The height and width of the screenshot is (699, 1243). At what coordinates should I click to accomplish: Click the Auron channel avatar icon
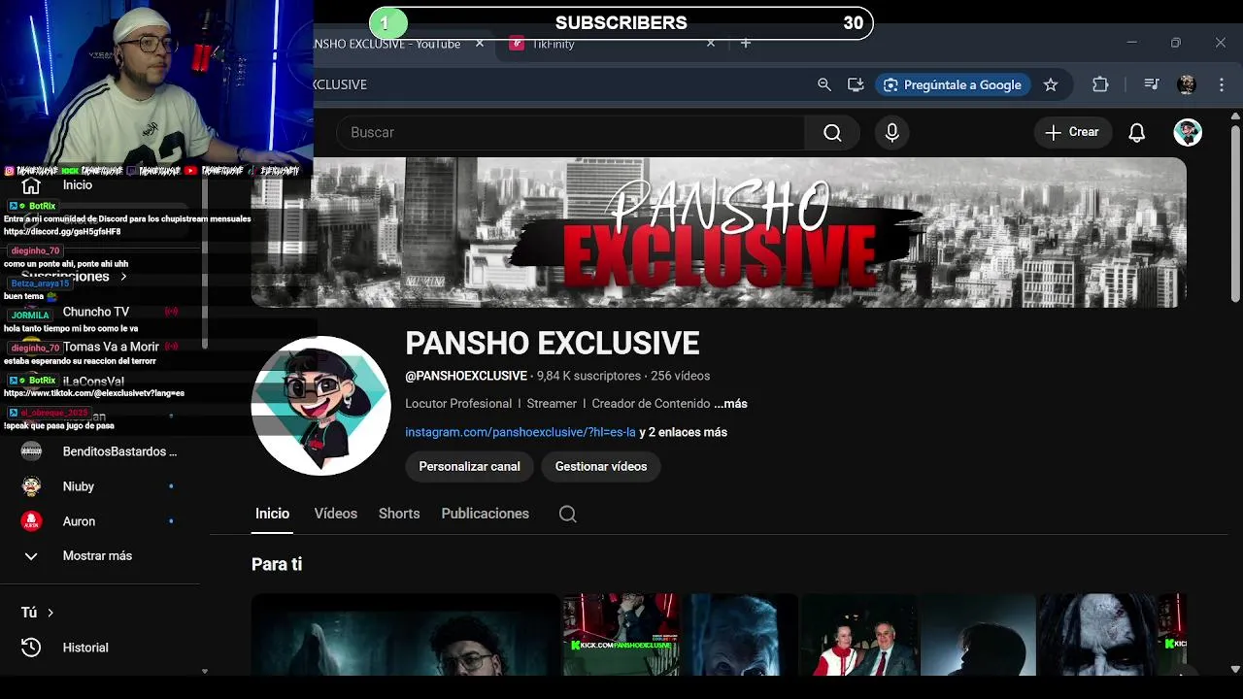(31, 521)
